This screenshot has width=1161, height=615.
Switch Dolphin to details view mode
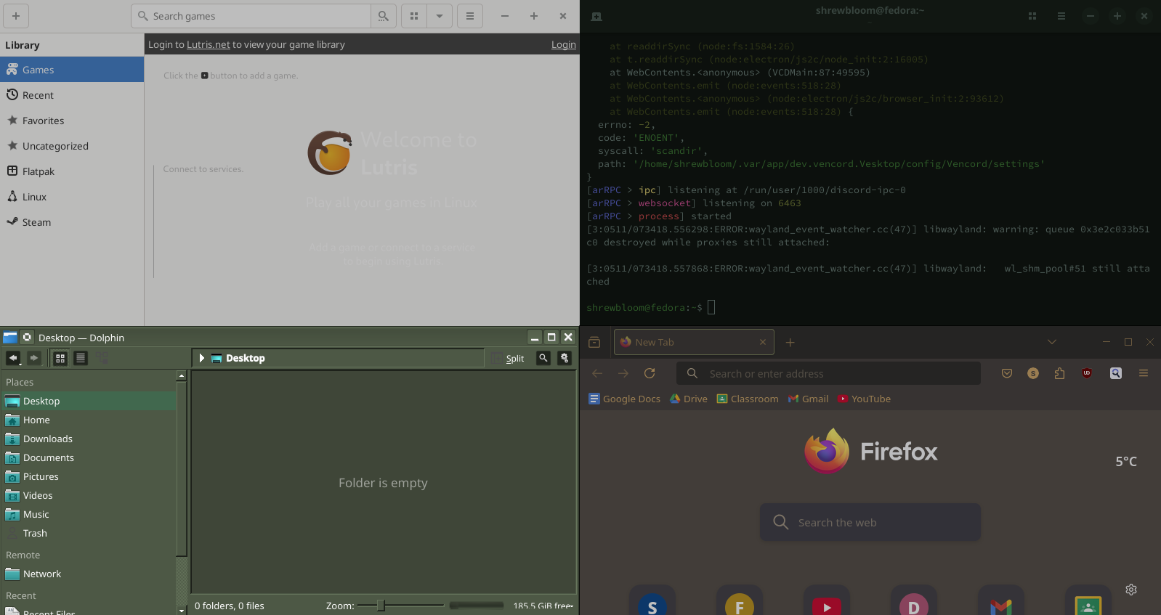click(81, 358)
